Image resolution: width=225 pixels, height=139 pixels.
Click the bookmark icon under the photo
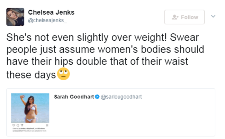click(x=47, y=125)
